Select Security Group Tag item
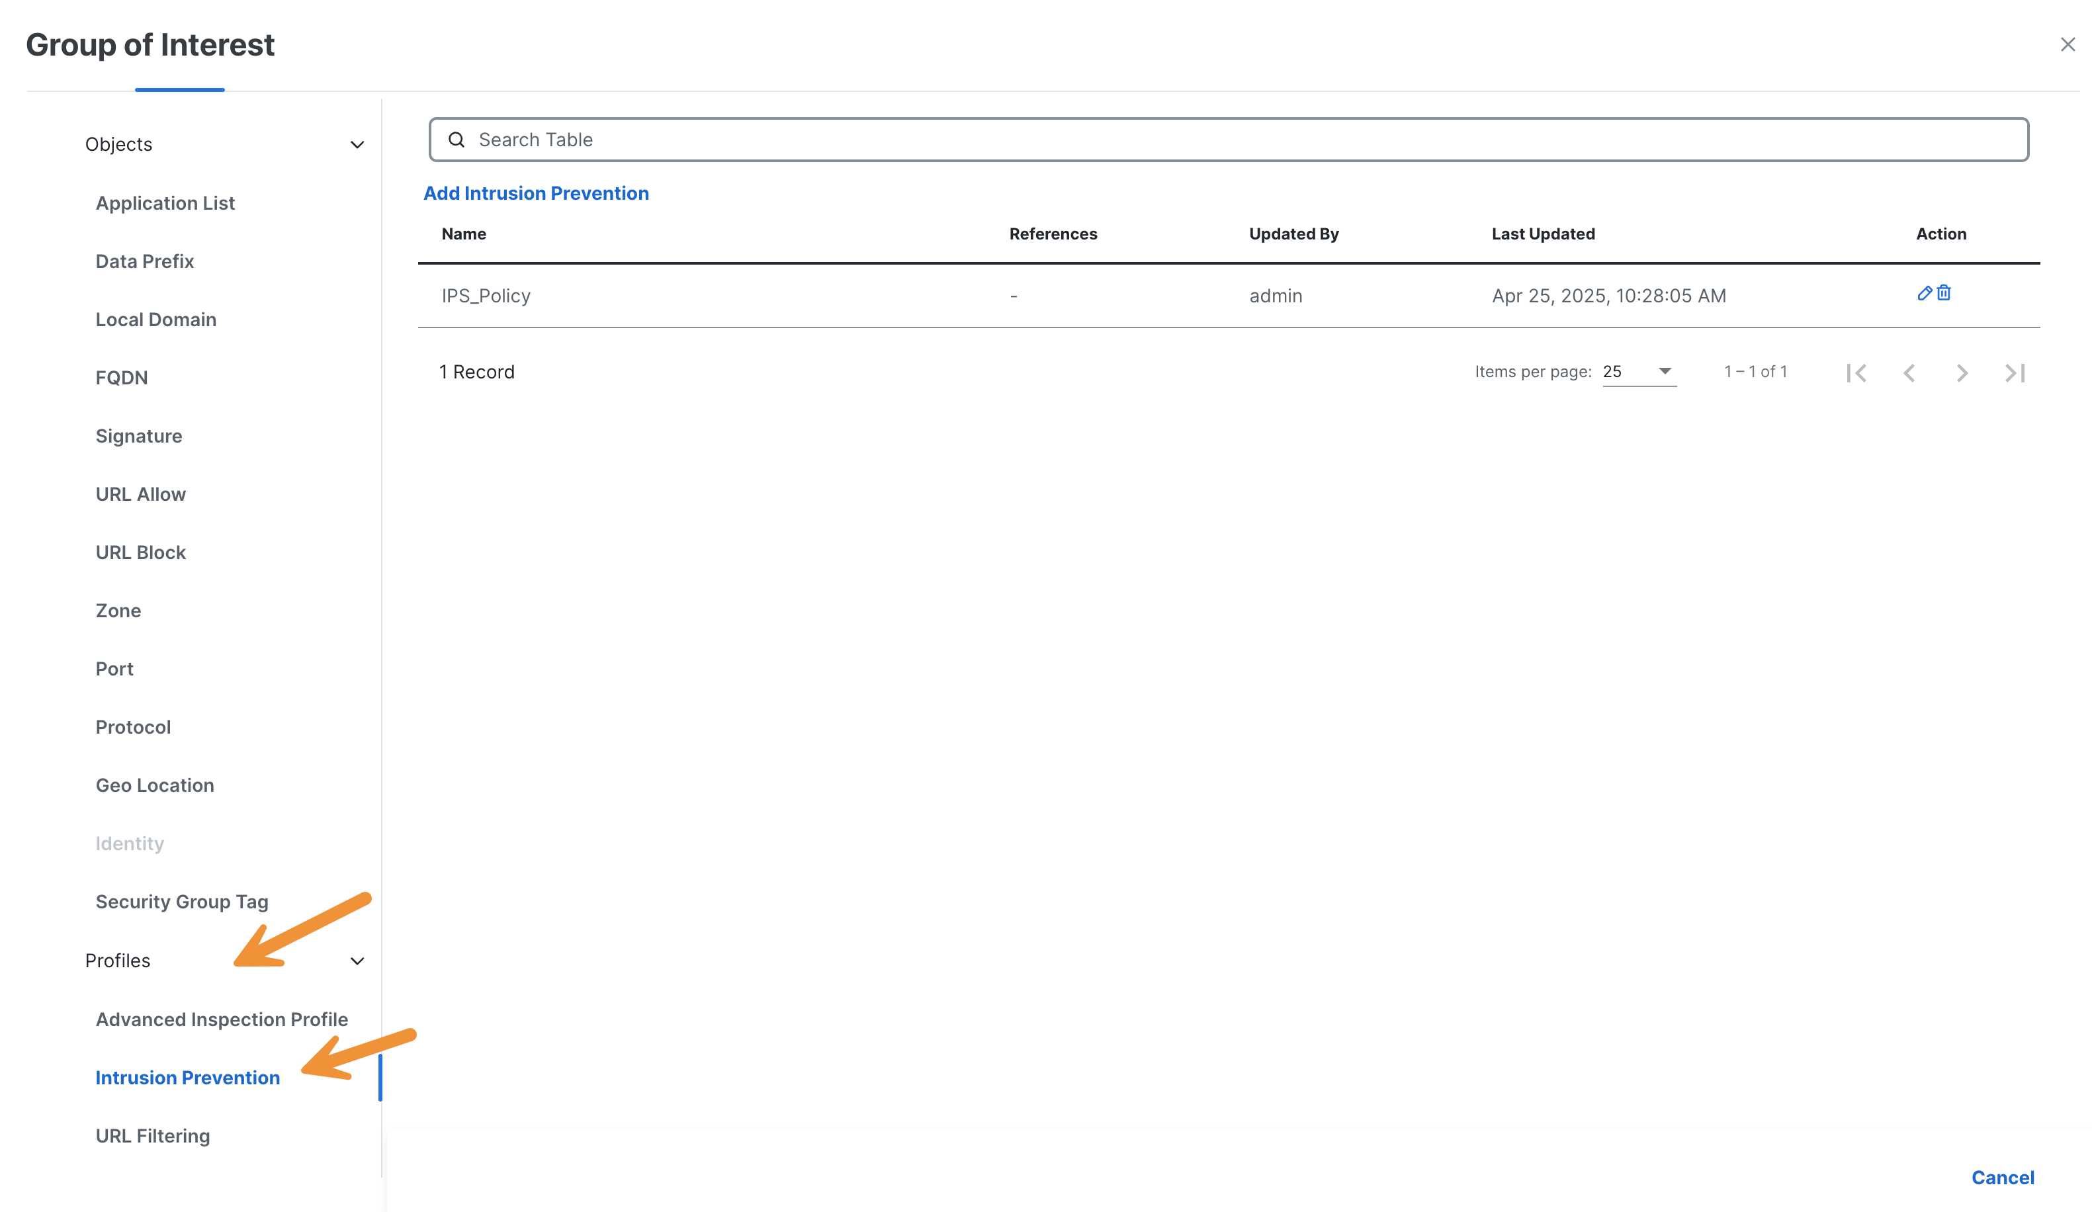Viewport: 2092px width, 1212px height. pos(182,902)
